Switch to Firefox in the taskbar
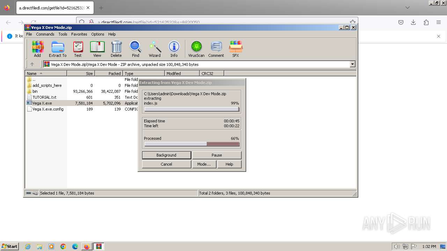This screenshot has height=251, width=447. coord(87,246)
